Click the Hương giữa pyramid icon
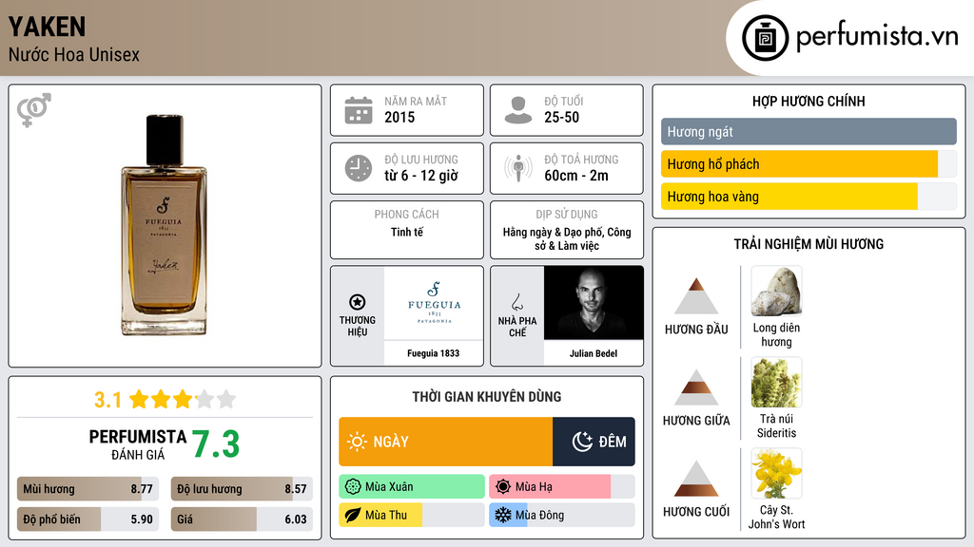Image resolution: width=974 pixels, height=547 pixels. [x=696, y=387]
